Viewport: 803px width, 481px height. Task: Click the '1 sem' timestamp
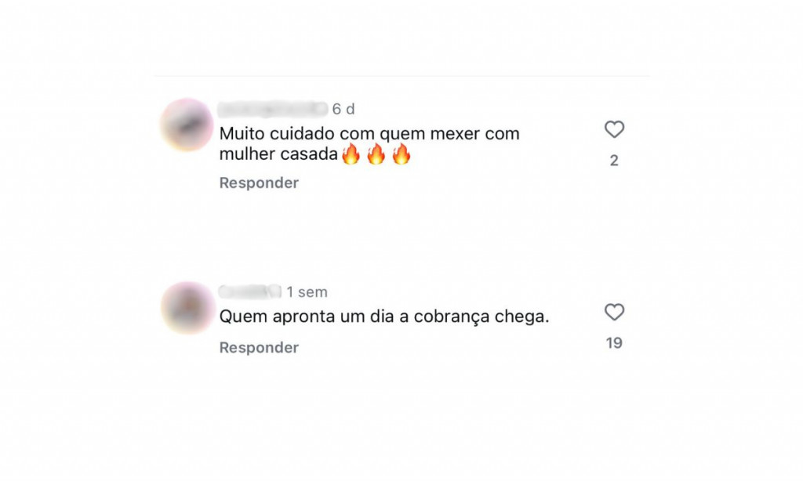tap(307, 292)
